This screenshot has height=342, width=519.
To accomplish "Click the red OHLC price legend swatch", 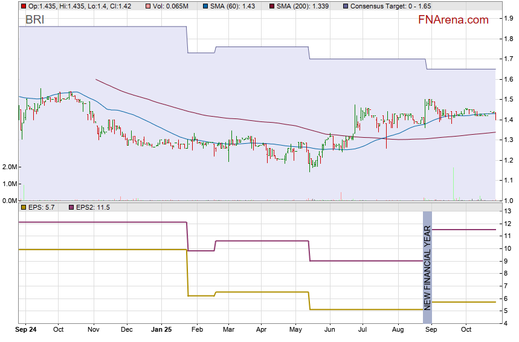I will coord(24,5).
